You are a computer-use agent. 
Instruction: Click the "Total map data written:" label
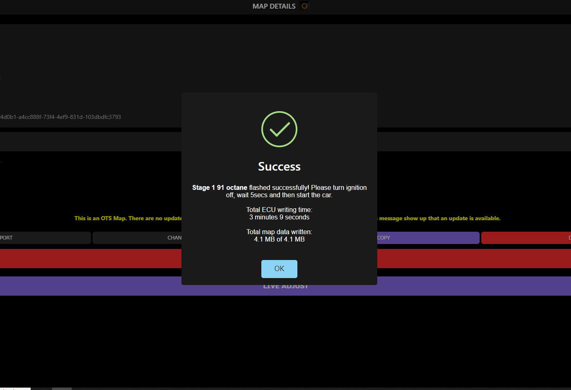(279, 232)
